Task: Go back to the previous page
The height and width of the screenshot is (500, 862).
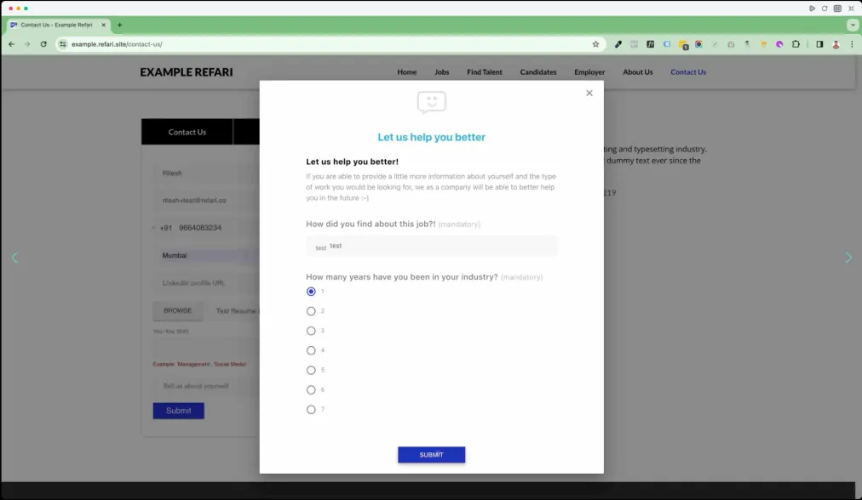Action: (x=12, y=44)
